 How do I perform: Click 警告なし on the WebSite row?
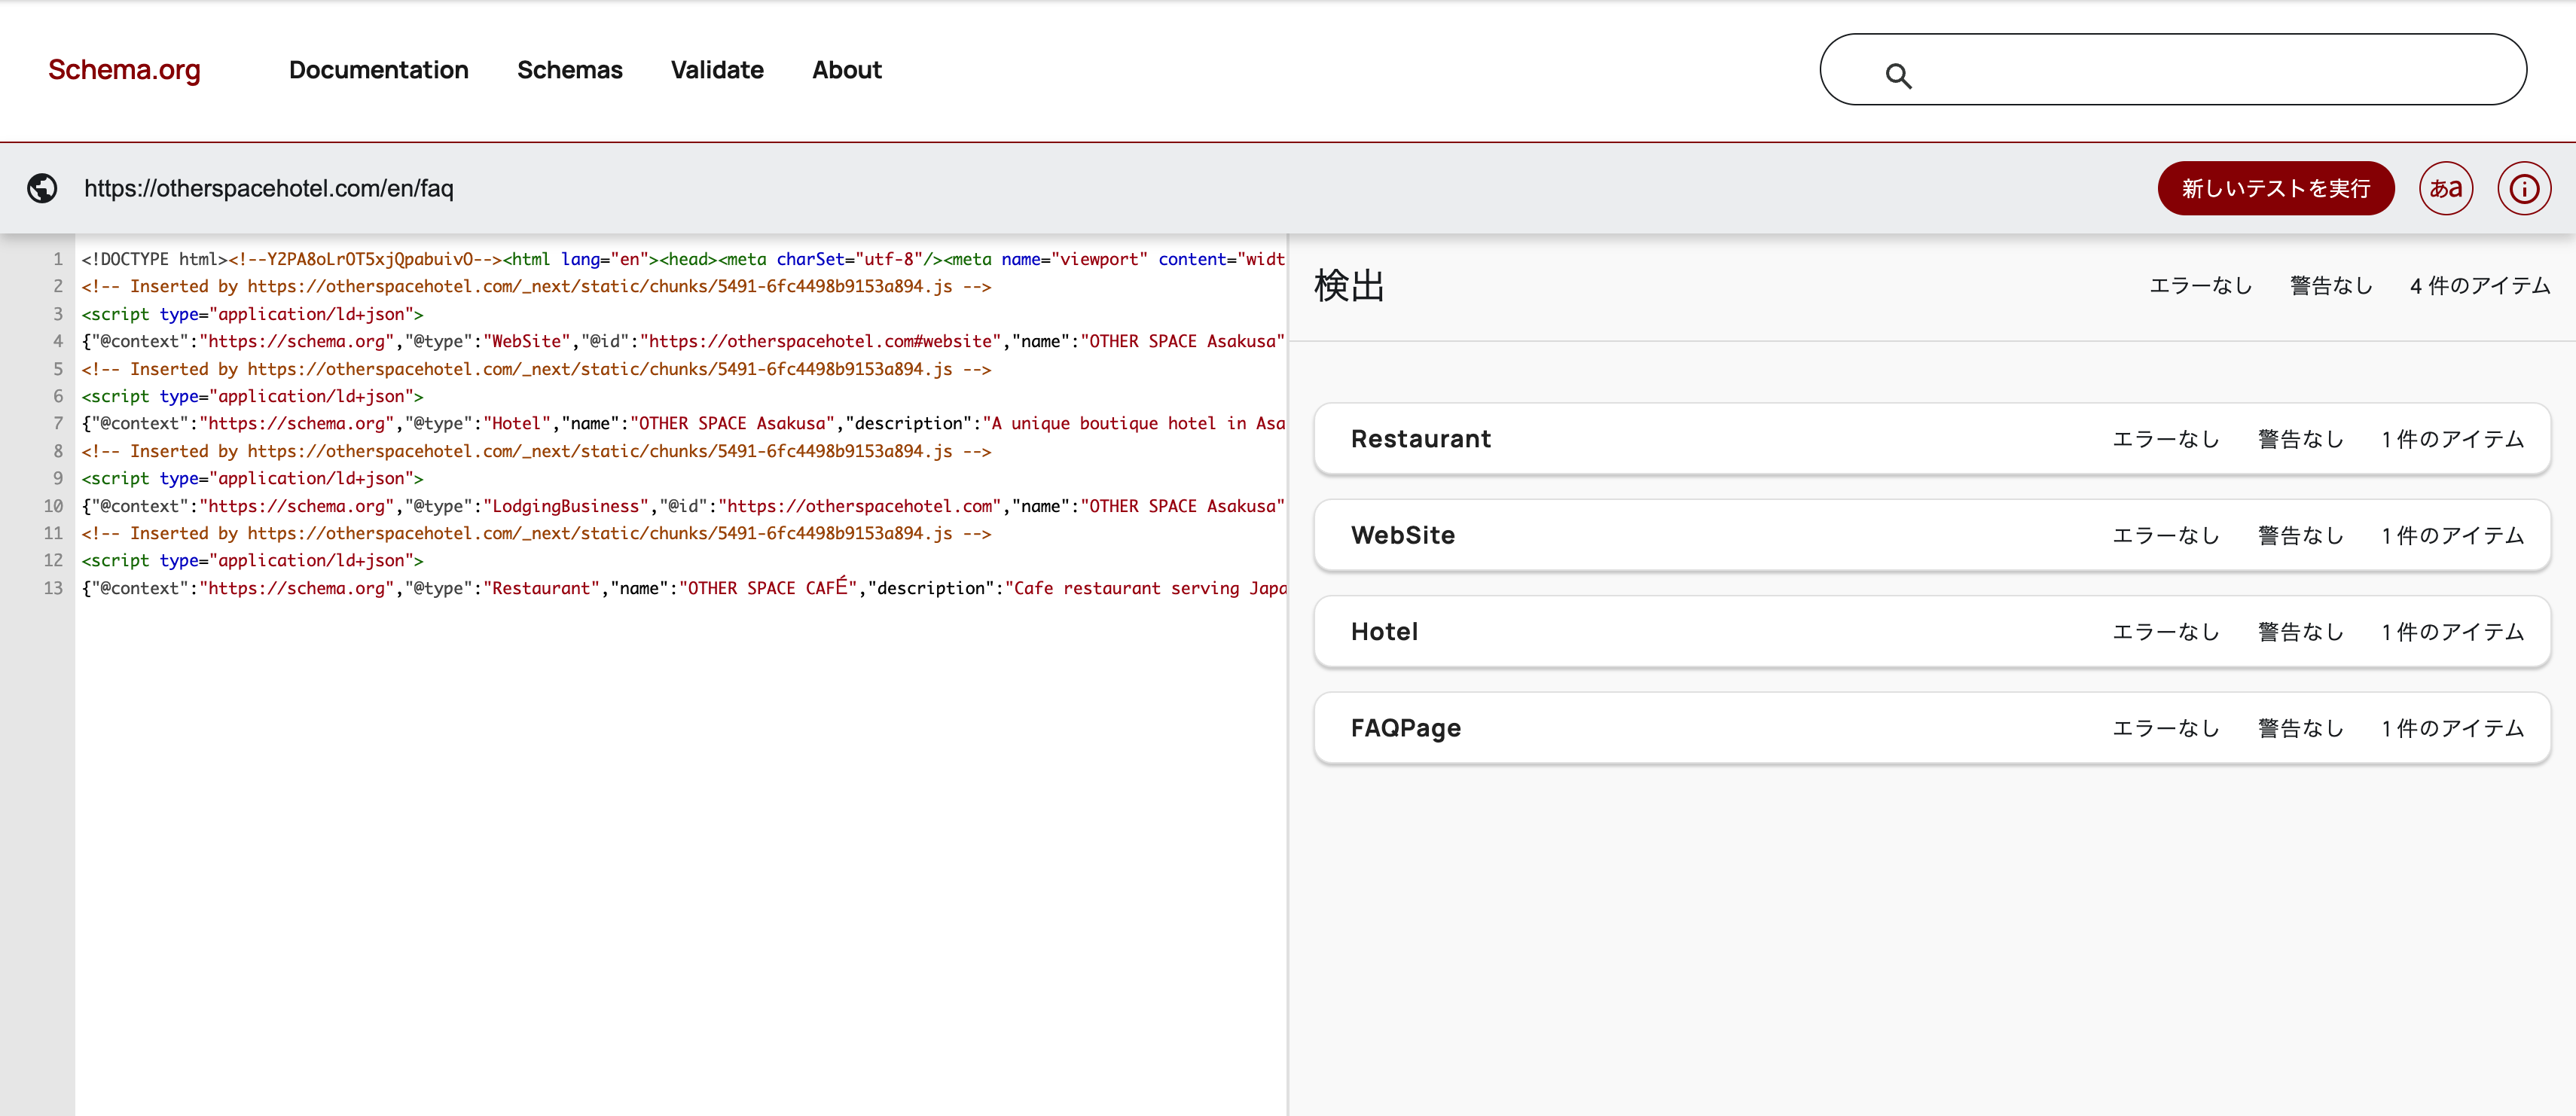click(2300, 535)
